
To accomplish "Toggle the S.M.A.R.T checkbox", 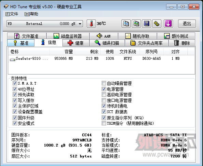I will pos(15,83).
